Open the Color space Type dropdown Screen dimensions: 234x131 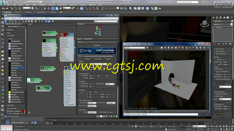(92, 112)
